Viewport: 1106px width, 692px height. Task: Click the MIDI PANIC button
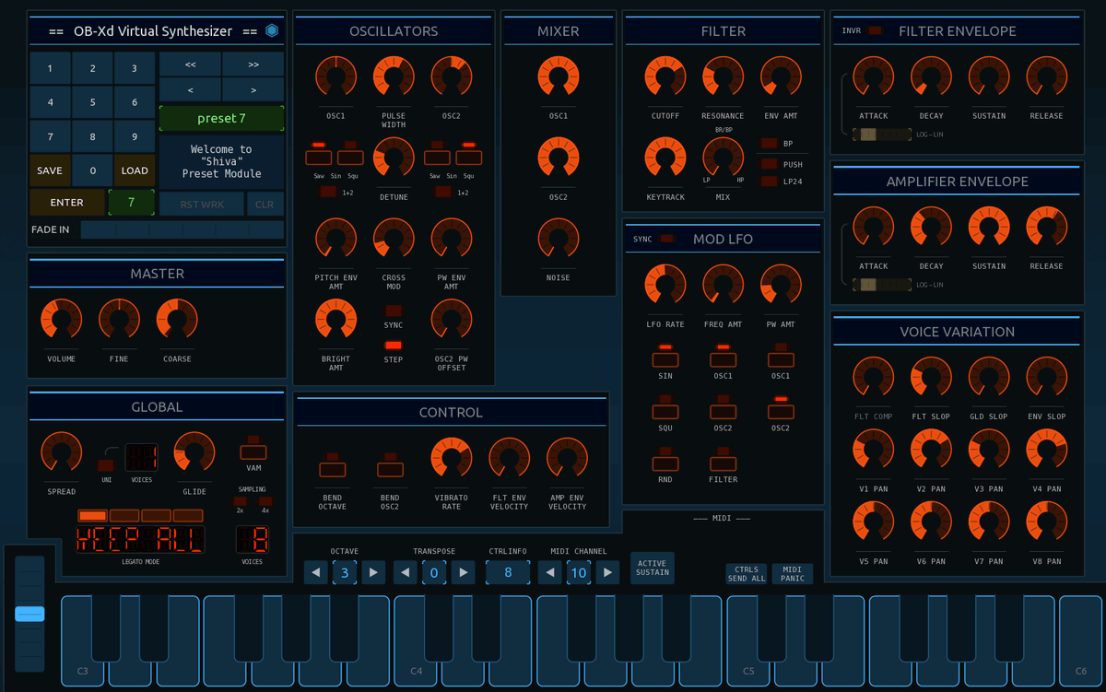coord(793,574)
